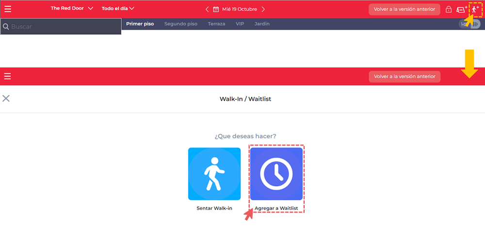Image resolution: width=485 pixels, height=226 pixels.
Task: Open hamburger menu above the Walk-In / Waitlist title
Action: pyautogui.click(x=8, y=76)
